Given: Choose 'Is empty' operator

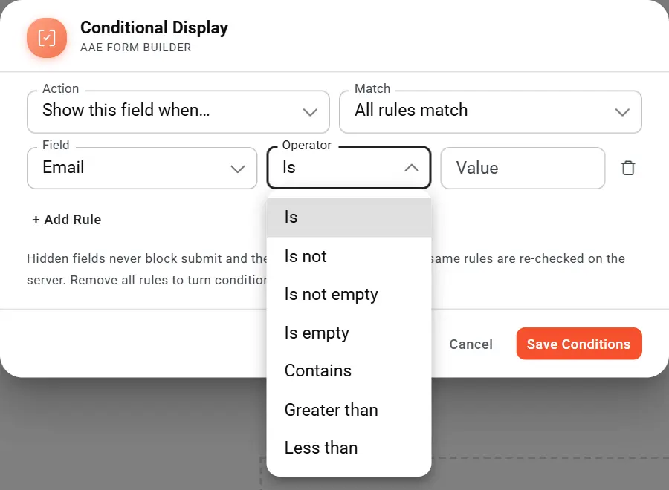Looking at the screenshot, I should (x=349, y=333).
